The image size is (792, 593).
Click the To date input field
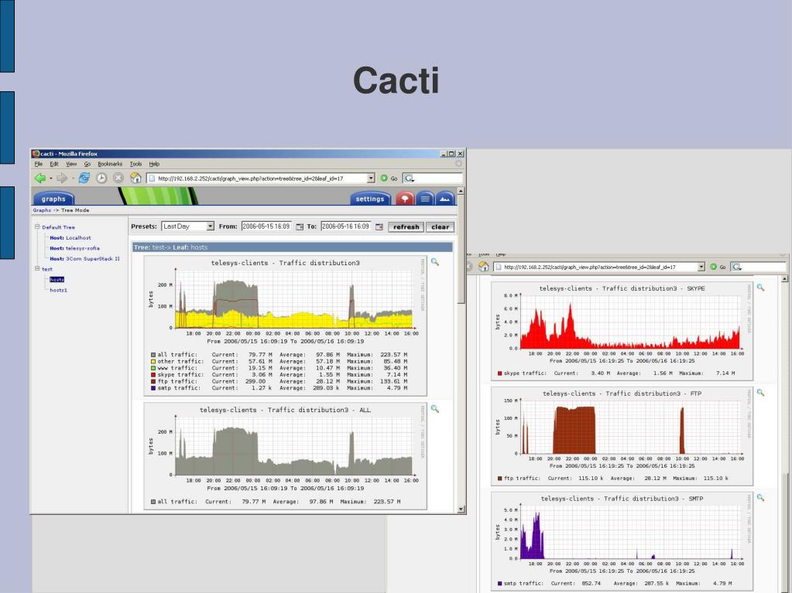click(x=347, y=227)
